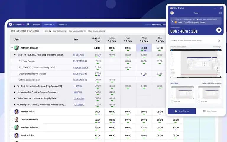Expand the Kathleen Johnson 53:20 row

[12, 128]
